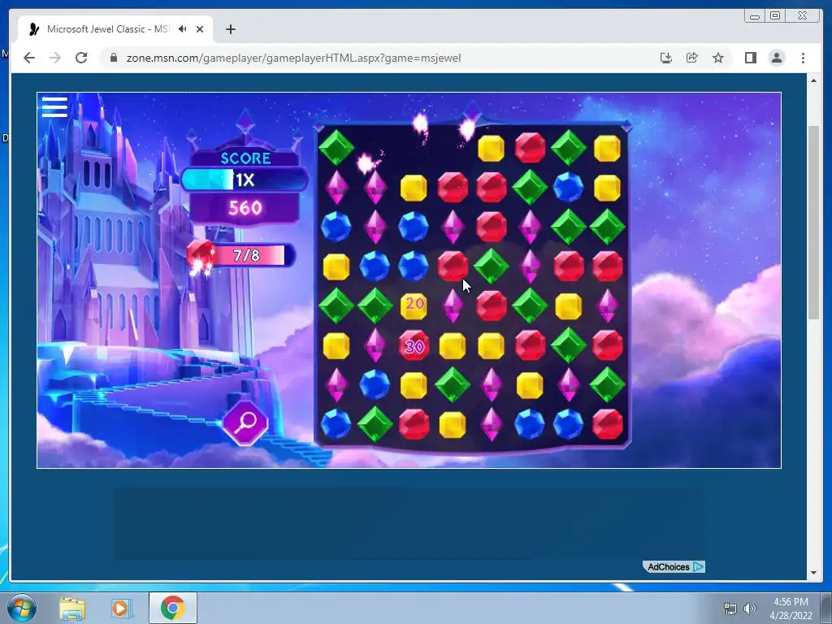The image size is (832, 624).
Task: Select red jewel in board's bottom-right corner
Action: coord(607,424)
